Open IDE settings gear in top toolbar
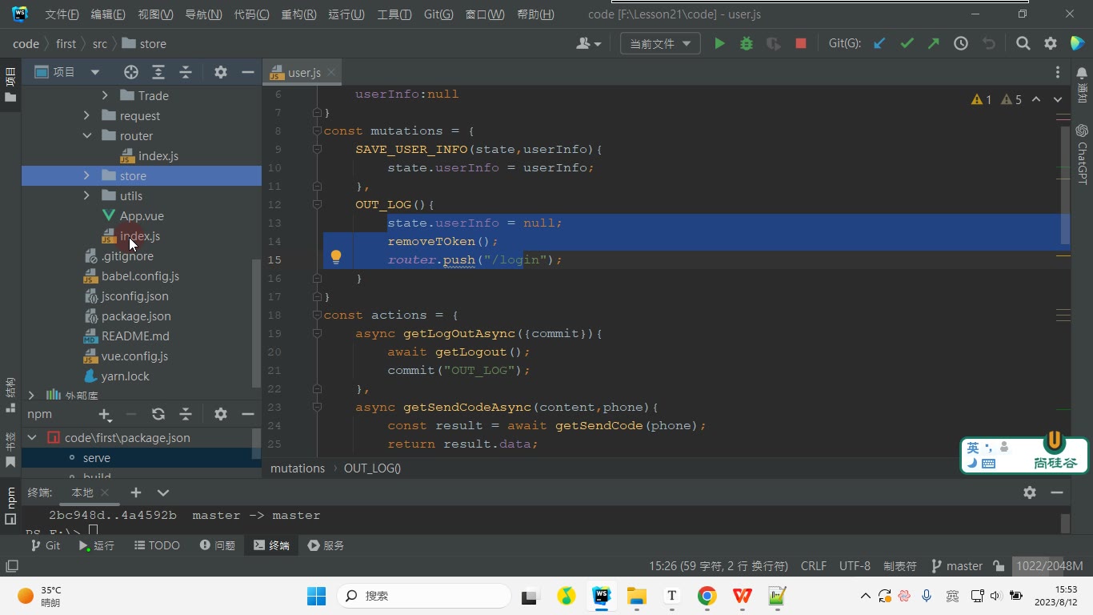Screen dimensions: 1093x615 pos(1051,44)
